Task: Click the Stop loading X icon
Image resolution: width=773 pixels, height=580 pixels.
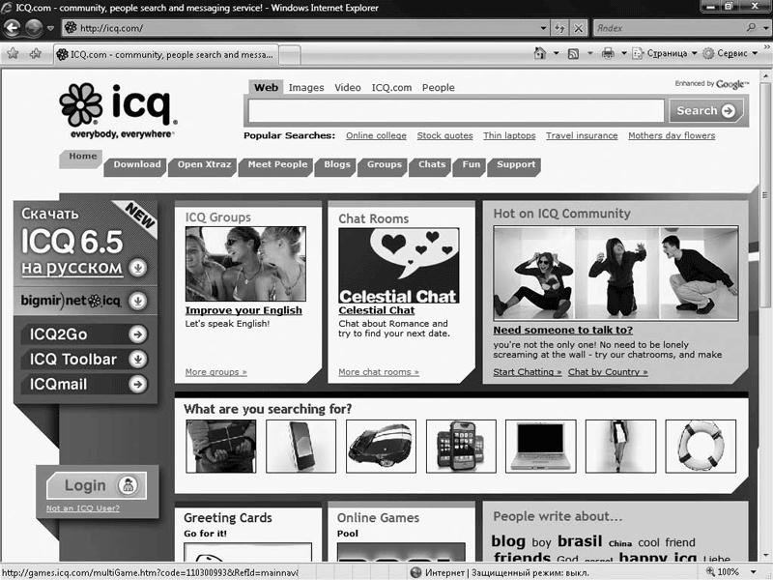Action: click(579, 28)
